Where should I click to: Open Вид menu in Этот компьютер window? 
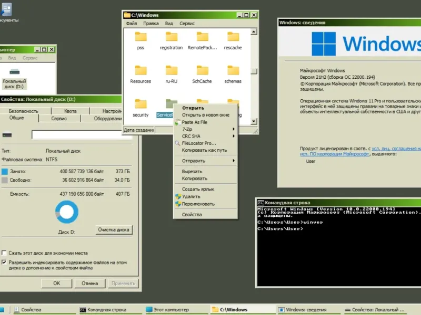tap(12, 58)
